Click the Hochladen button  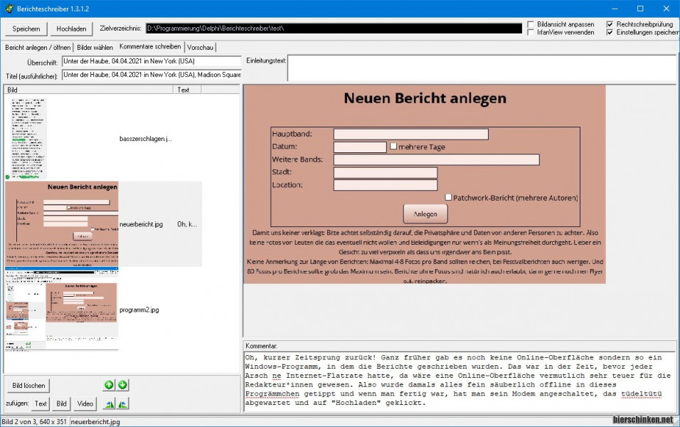[x=71, y=28]
